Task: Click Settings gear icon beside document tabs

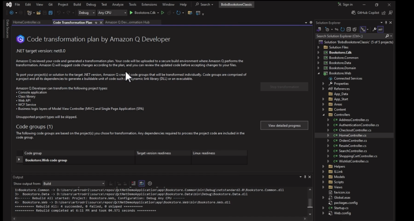Action: point(311,23)
